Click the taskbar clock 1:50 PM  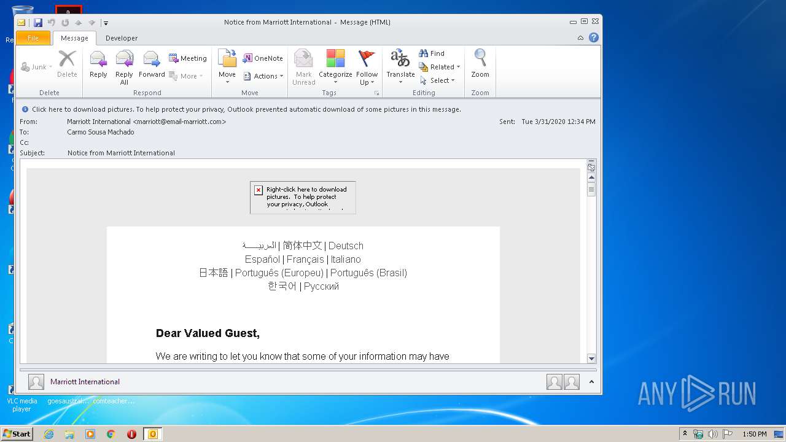(755, 434)
